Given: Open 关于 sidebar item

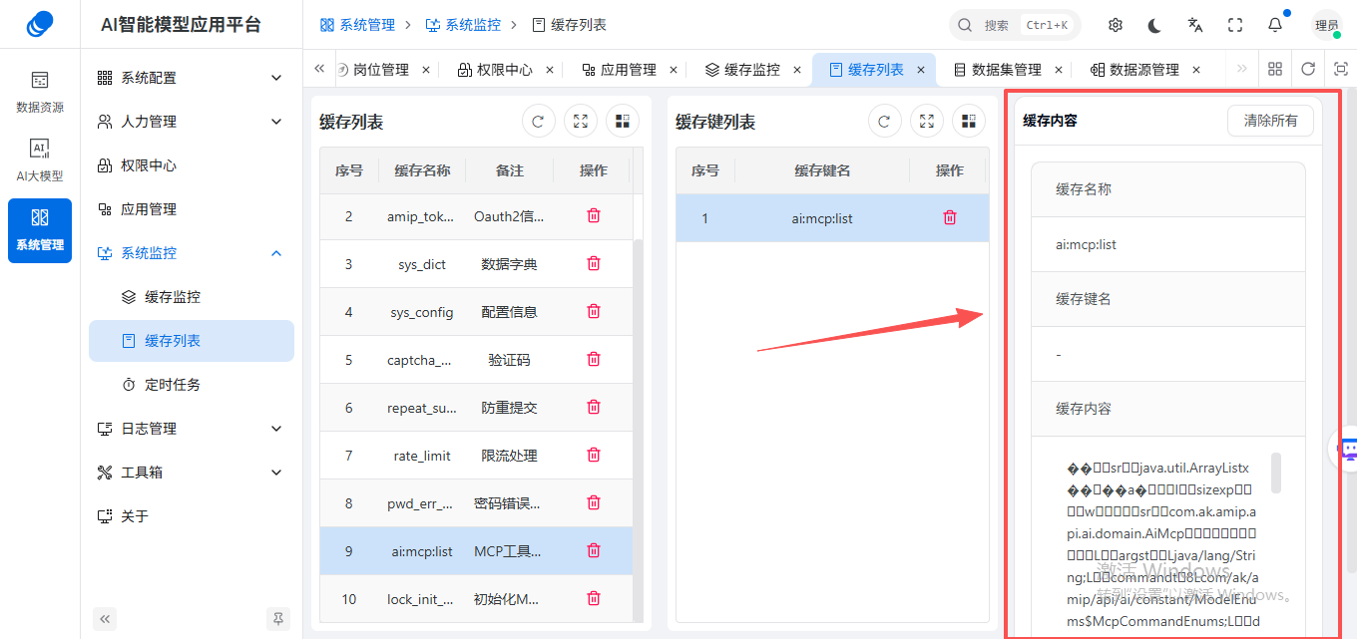Looking at the screenshot, I should pos(190,516).
